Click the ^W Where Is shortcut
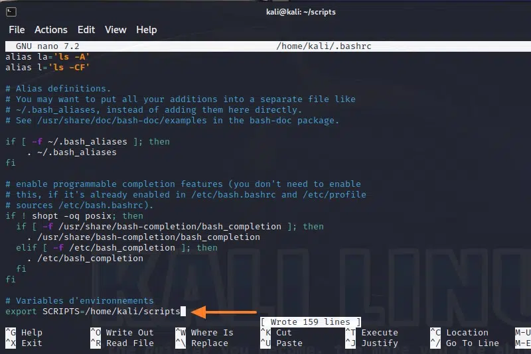 click(204, 332)
